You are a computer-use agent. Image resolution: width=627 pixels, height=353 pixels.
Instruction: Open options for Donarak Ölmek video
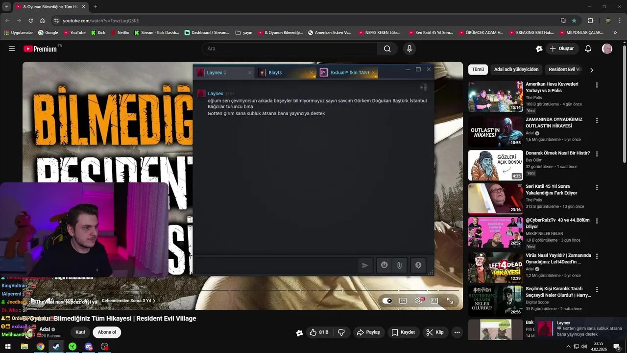597,154
